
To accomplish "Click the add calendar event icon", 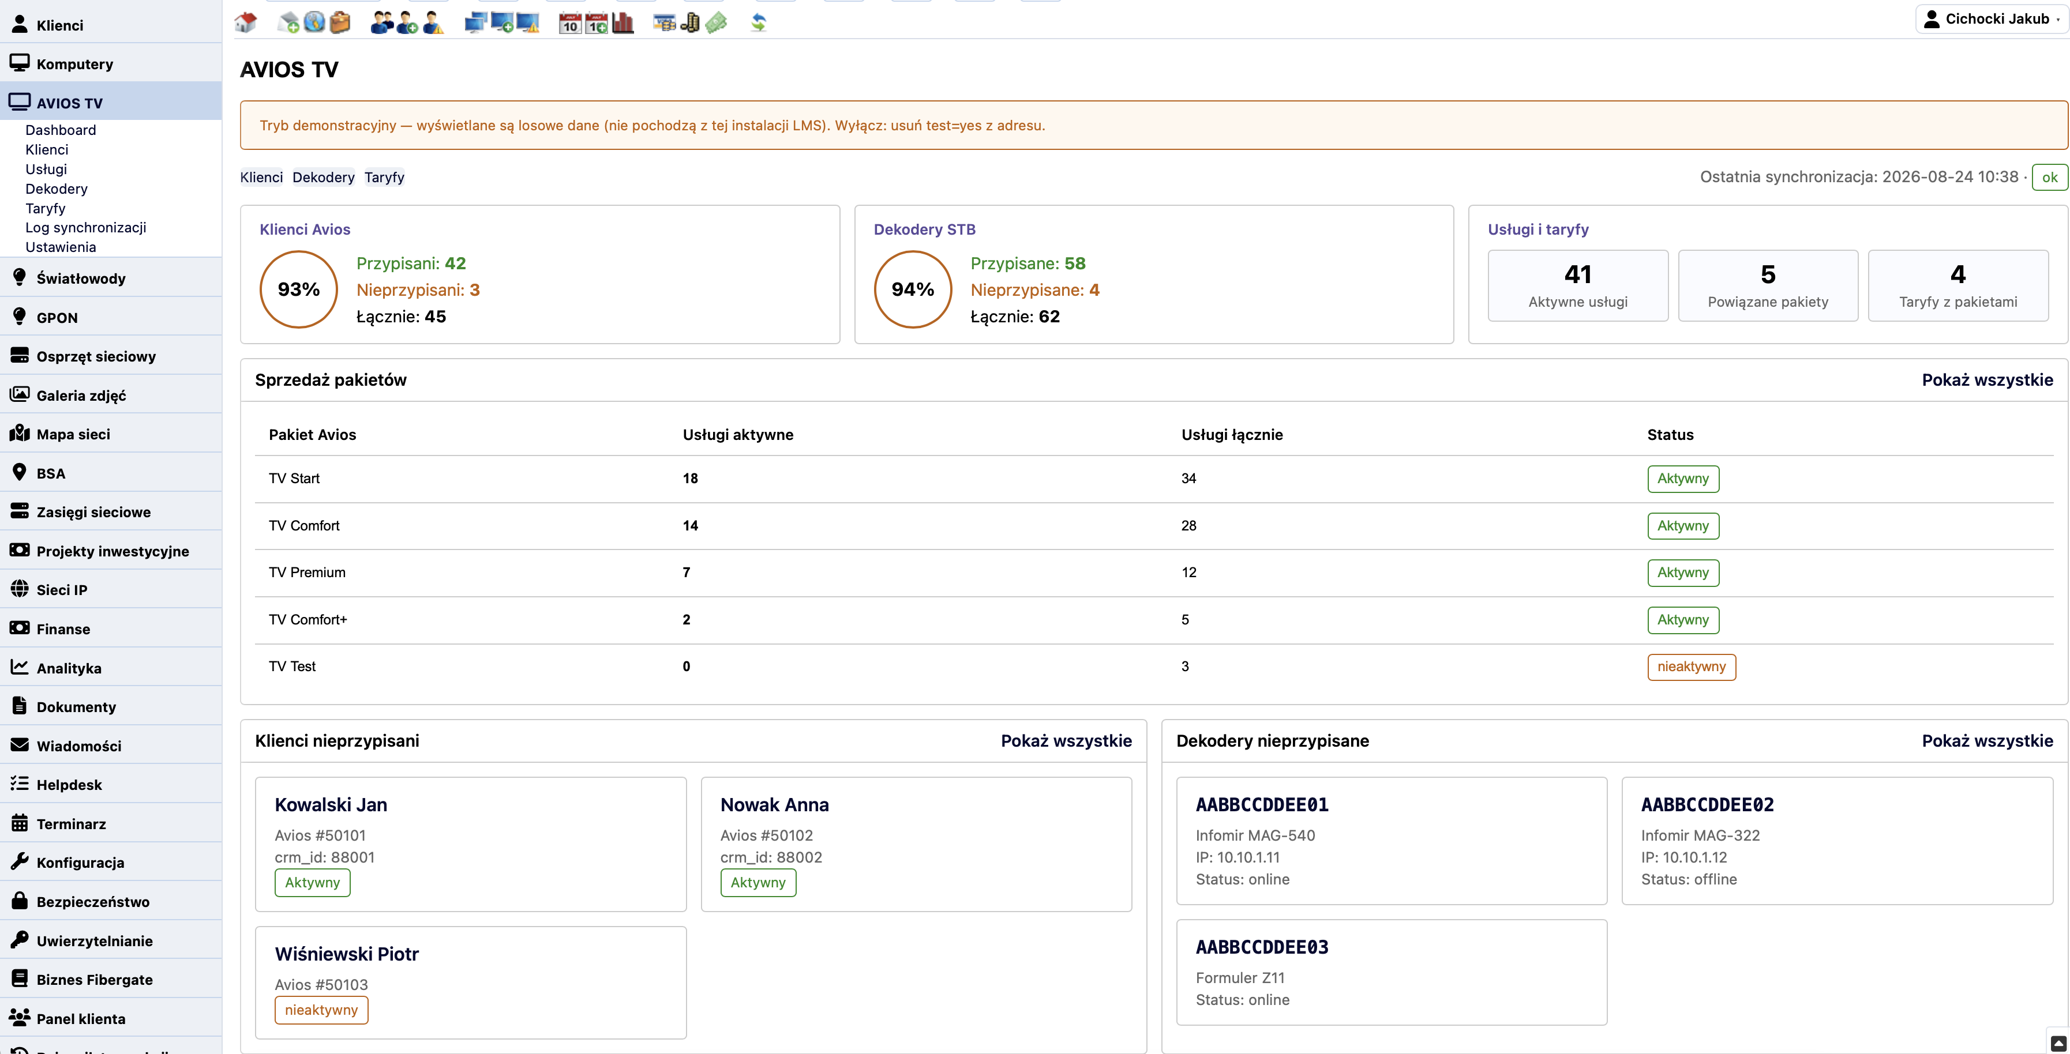I will click(x=597, y=22).
